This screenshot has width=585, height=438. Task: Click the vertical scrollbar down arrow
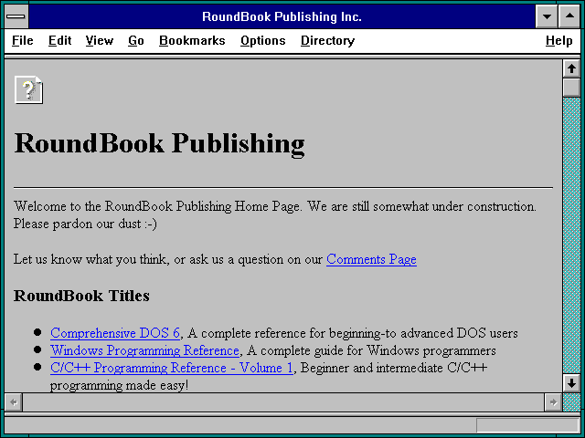click(x=571, y=383)
